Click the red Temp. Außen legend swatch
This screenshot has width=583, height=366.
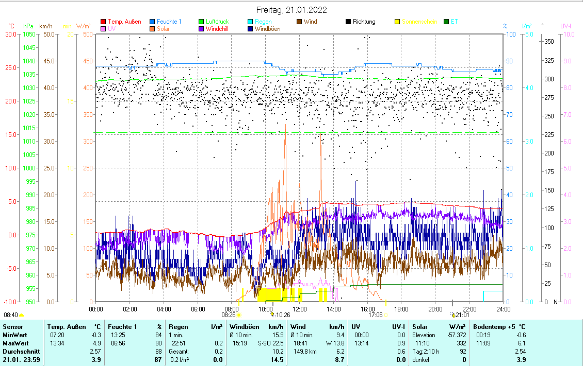click(x=103, y=22)
